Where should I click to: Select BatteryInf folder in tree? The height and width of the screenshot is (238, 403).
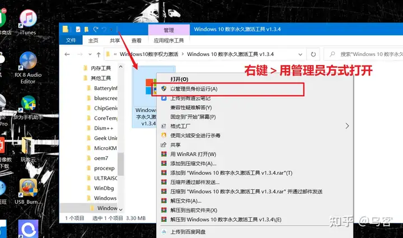pyautogui.click(x=105, y=88)
